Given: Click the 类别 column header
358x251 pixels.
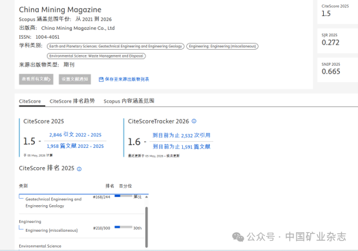Looking at the screenshot, I should 23,186.
